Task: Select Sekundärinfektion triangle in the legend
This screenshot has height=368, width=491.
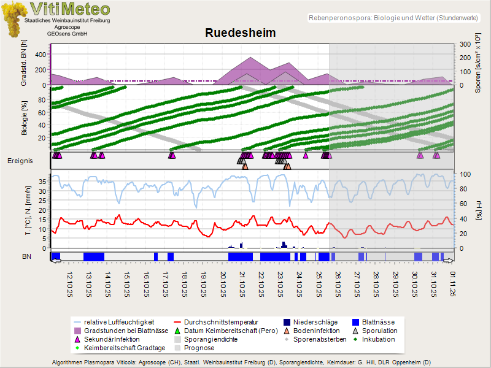Action: [x=77, y=339]
